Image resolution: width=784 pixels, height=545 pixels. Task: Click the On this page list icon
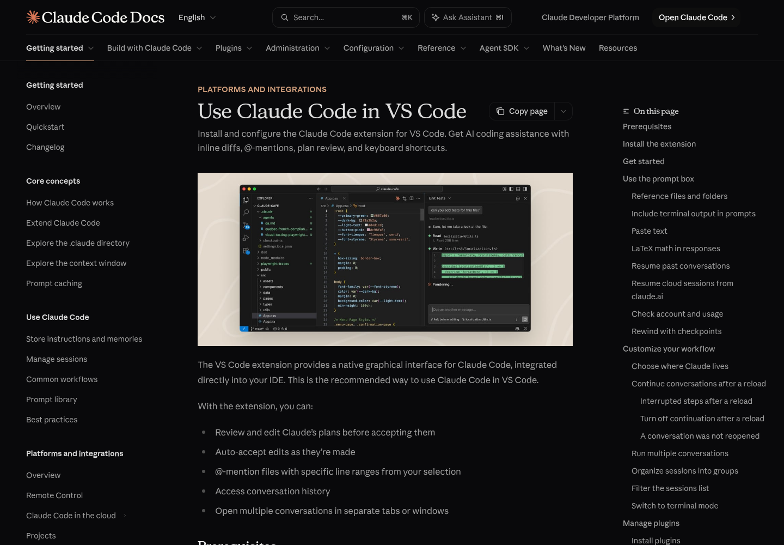click(x=626, y=111)
